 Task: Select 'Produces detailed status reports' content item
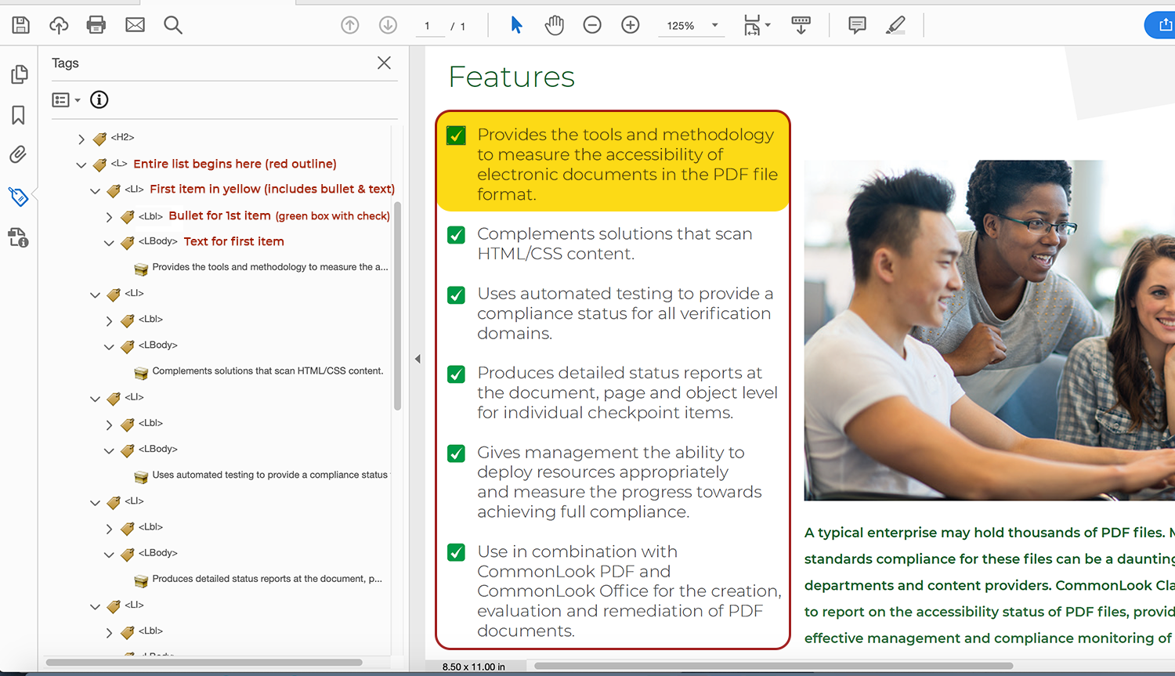(267, 579)
